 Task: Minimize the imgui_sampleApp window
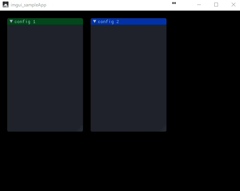click(199, 5)
